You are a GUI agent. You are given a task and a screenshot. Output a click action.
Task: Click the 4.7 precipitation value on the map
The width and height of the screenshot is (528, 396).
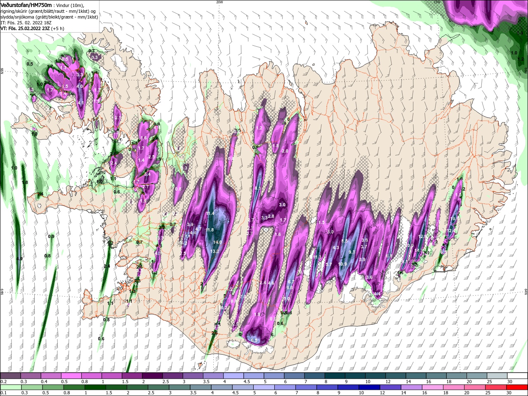point(198,229)
